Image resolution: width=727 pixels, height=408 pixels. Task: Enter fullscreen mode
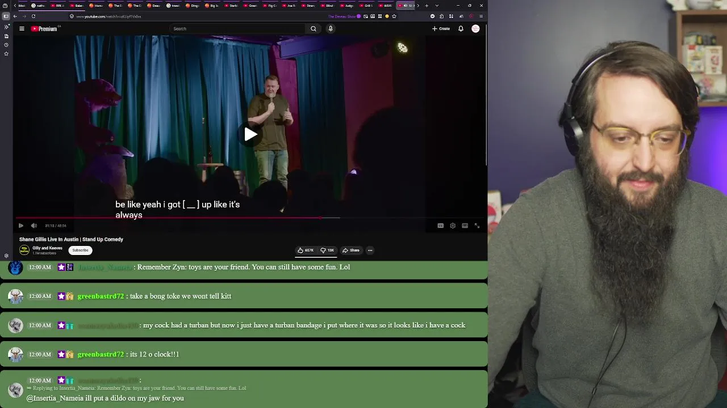477,226
